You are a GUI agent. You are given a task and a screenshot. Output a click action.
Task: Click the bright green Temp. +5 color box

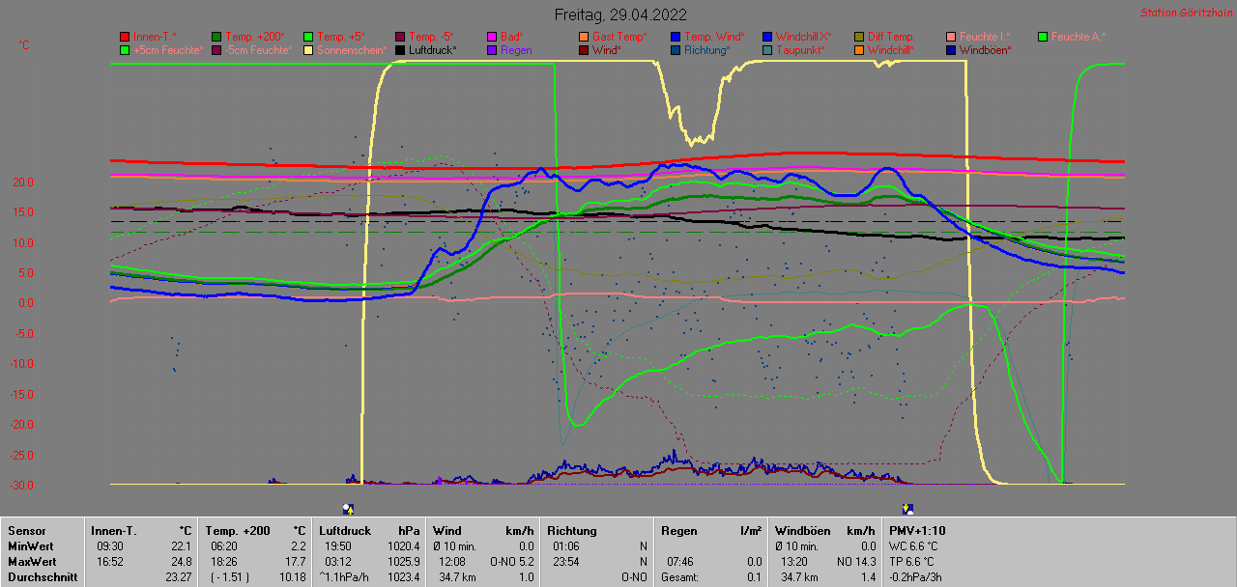click(309, 37)
